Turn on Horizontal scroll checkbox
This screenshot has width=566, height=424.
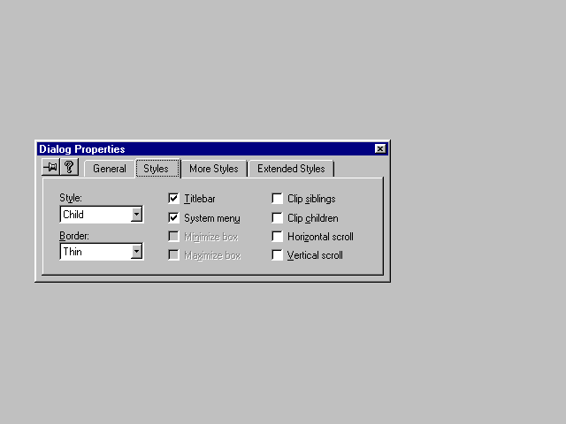point(278,237)
